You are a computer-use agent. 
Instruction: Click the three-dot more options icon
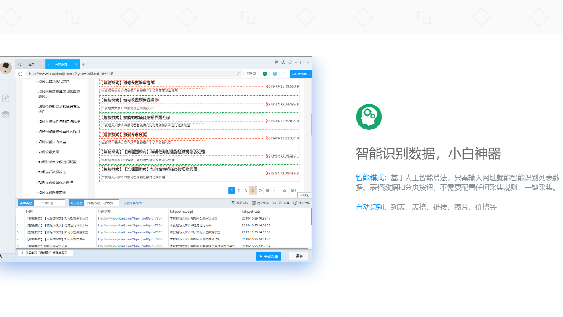(285, 74)
